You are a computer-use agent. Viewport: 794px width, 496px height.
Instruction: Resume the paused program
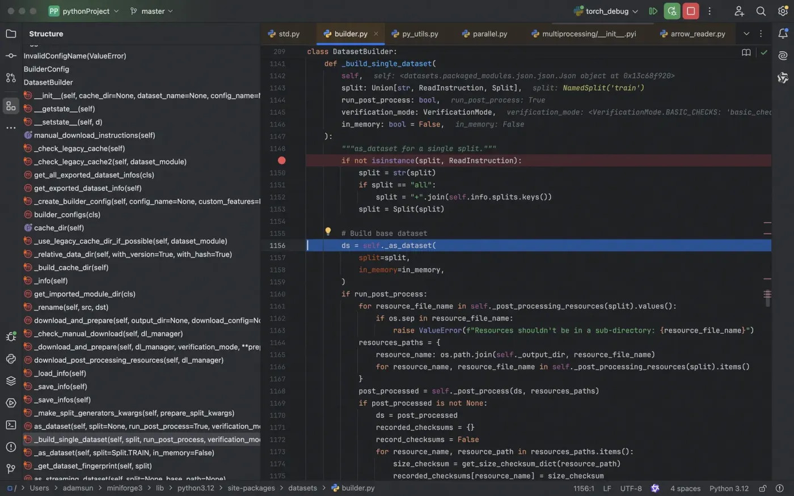click(653, 11)
